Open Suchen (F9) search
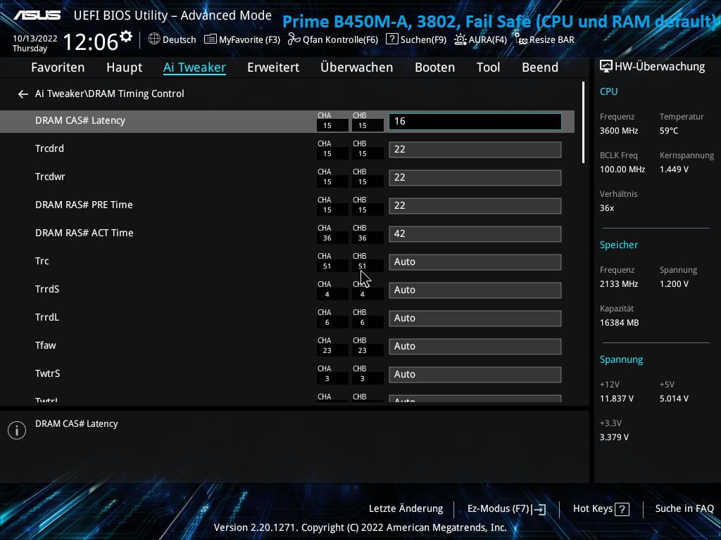This screenshot has height=540, width=721. coord(416,39)
